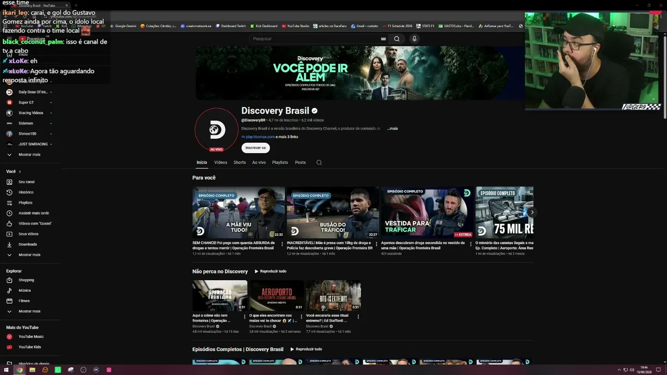The image size is (667, 375).
Task: Click the Inscrever-se subscribe button
Action: (x=255, y=148)
